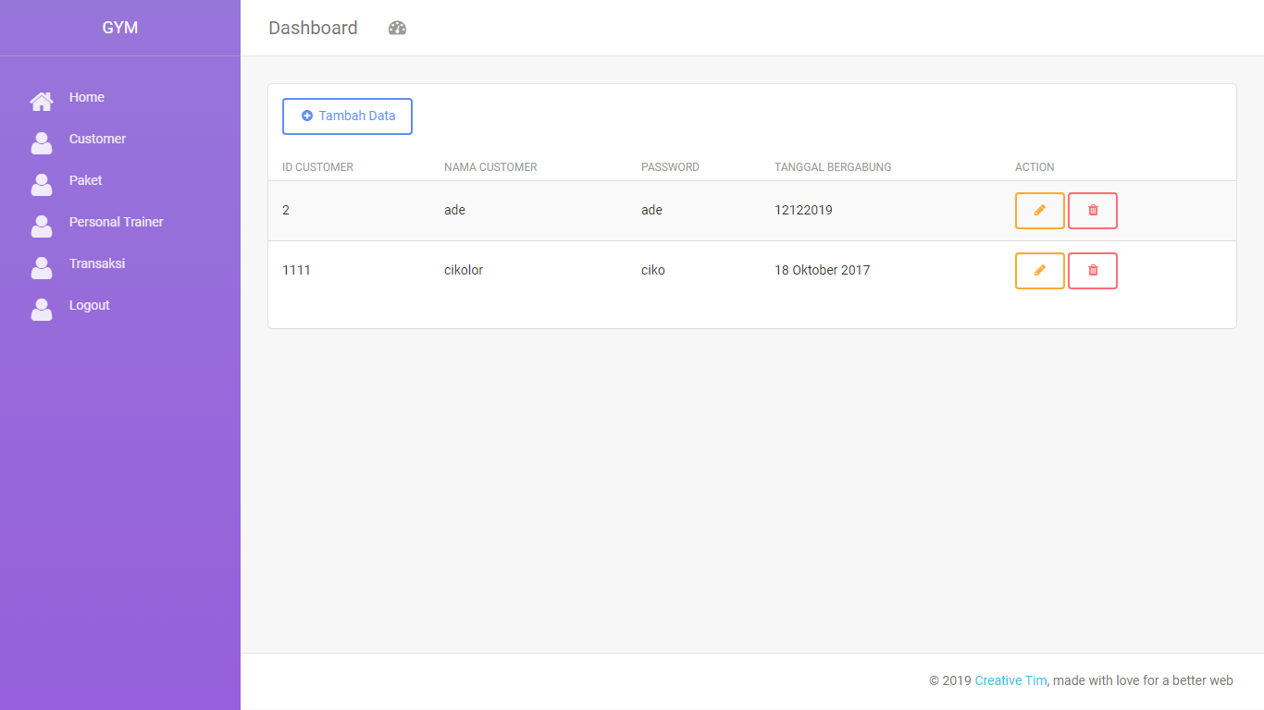Open the Transaksi page from the sidebar
The width and height of the screenshot is (1264, 710).
pos(97,263)
